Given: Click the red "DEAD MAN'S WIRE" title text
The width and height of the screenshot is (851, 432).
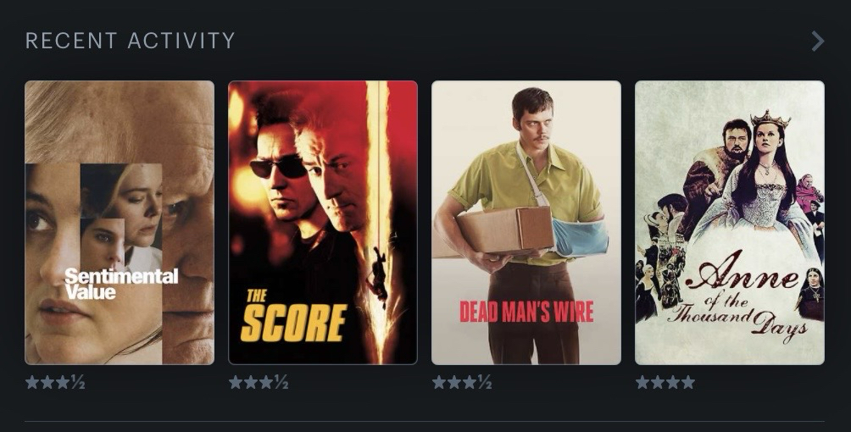Looking at the screenshot, I should click(526, 312).
